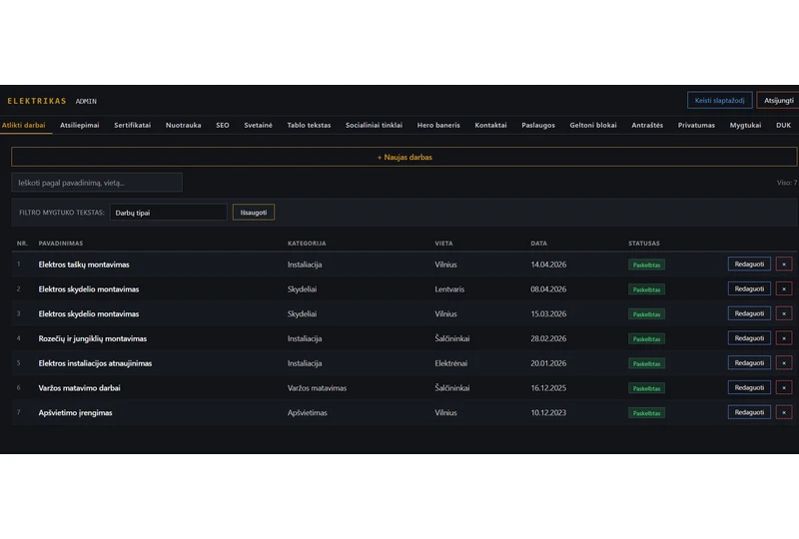This screenshot has width=799, height=539.
Task: Click the Paskelbtas badge for Varžos matavimo darbai
Action: [x=646, y=388]
